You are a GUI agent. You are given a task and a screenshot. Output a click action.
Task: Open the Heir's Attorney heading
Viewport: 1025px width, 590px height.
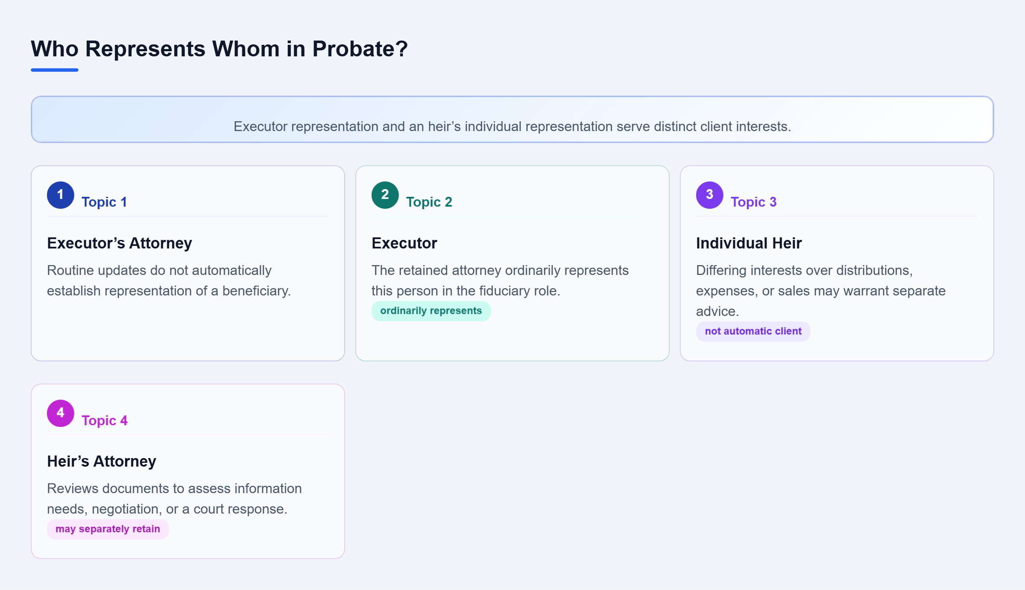pos(102,461)
